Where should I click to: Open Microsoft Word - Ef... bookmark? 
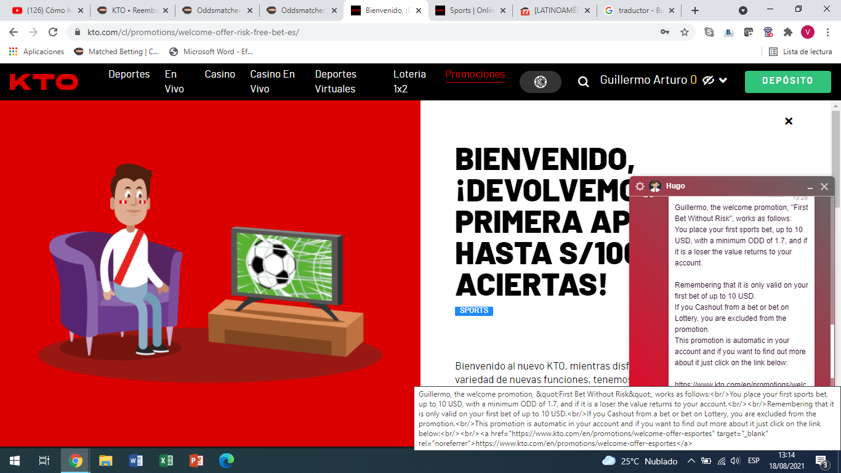coord(211,52)
